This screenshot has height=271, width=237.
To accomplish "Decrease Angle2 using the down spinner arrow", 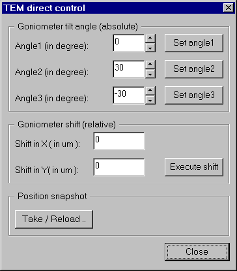I will (150, 74).
